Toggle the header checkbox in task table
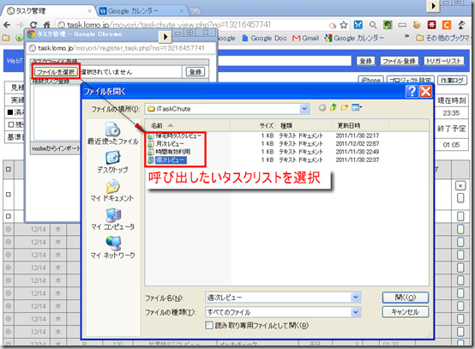475x349 pixels. (9, 169)
